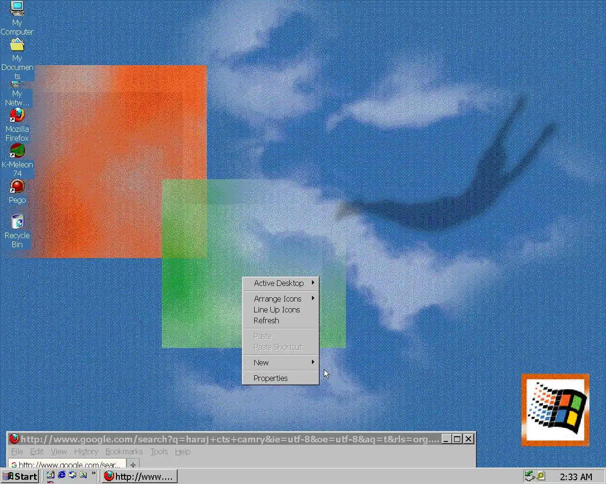Select the Pego desktop shortcut icon
The width and height of the screenshot is (606, 484).
point(17,192)
